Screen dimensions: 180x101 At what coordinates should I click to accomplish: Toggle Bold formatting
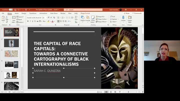pyautogui.click(x=28, y=21)
